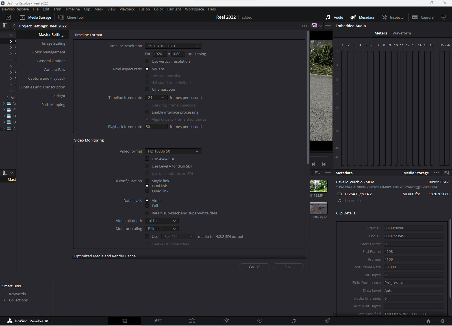Open the Project Manager home icon
452x326 pixels.
tap(428, 321)
